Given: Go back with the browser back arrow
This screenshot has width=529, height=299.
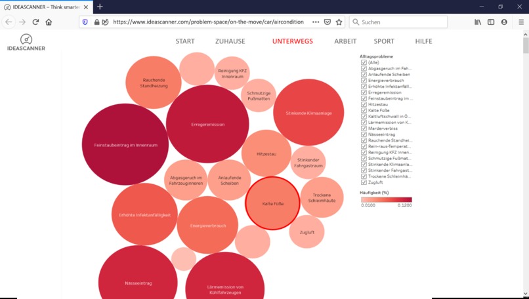Looking at the screenshot, I should tap(9, 22).
